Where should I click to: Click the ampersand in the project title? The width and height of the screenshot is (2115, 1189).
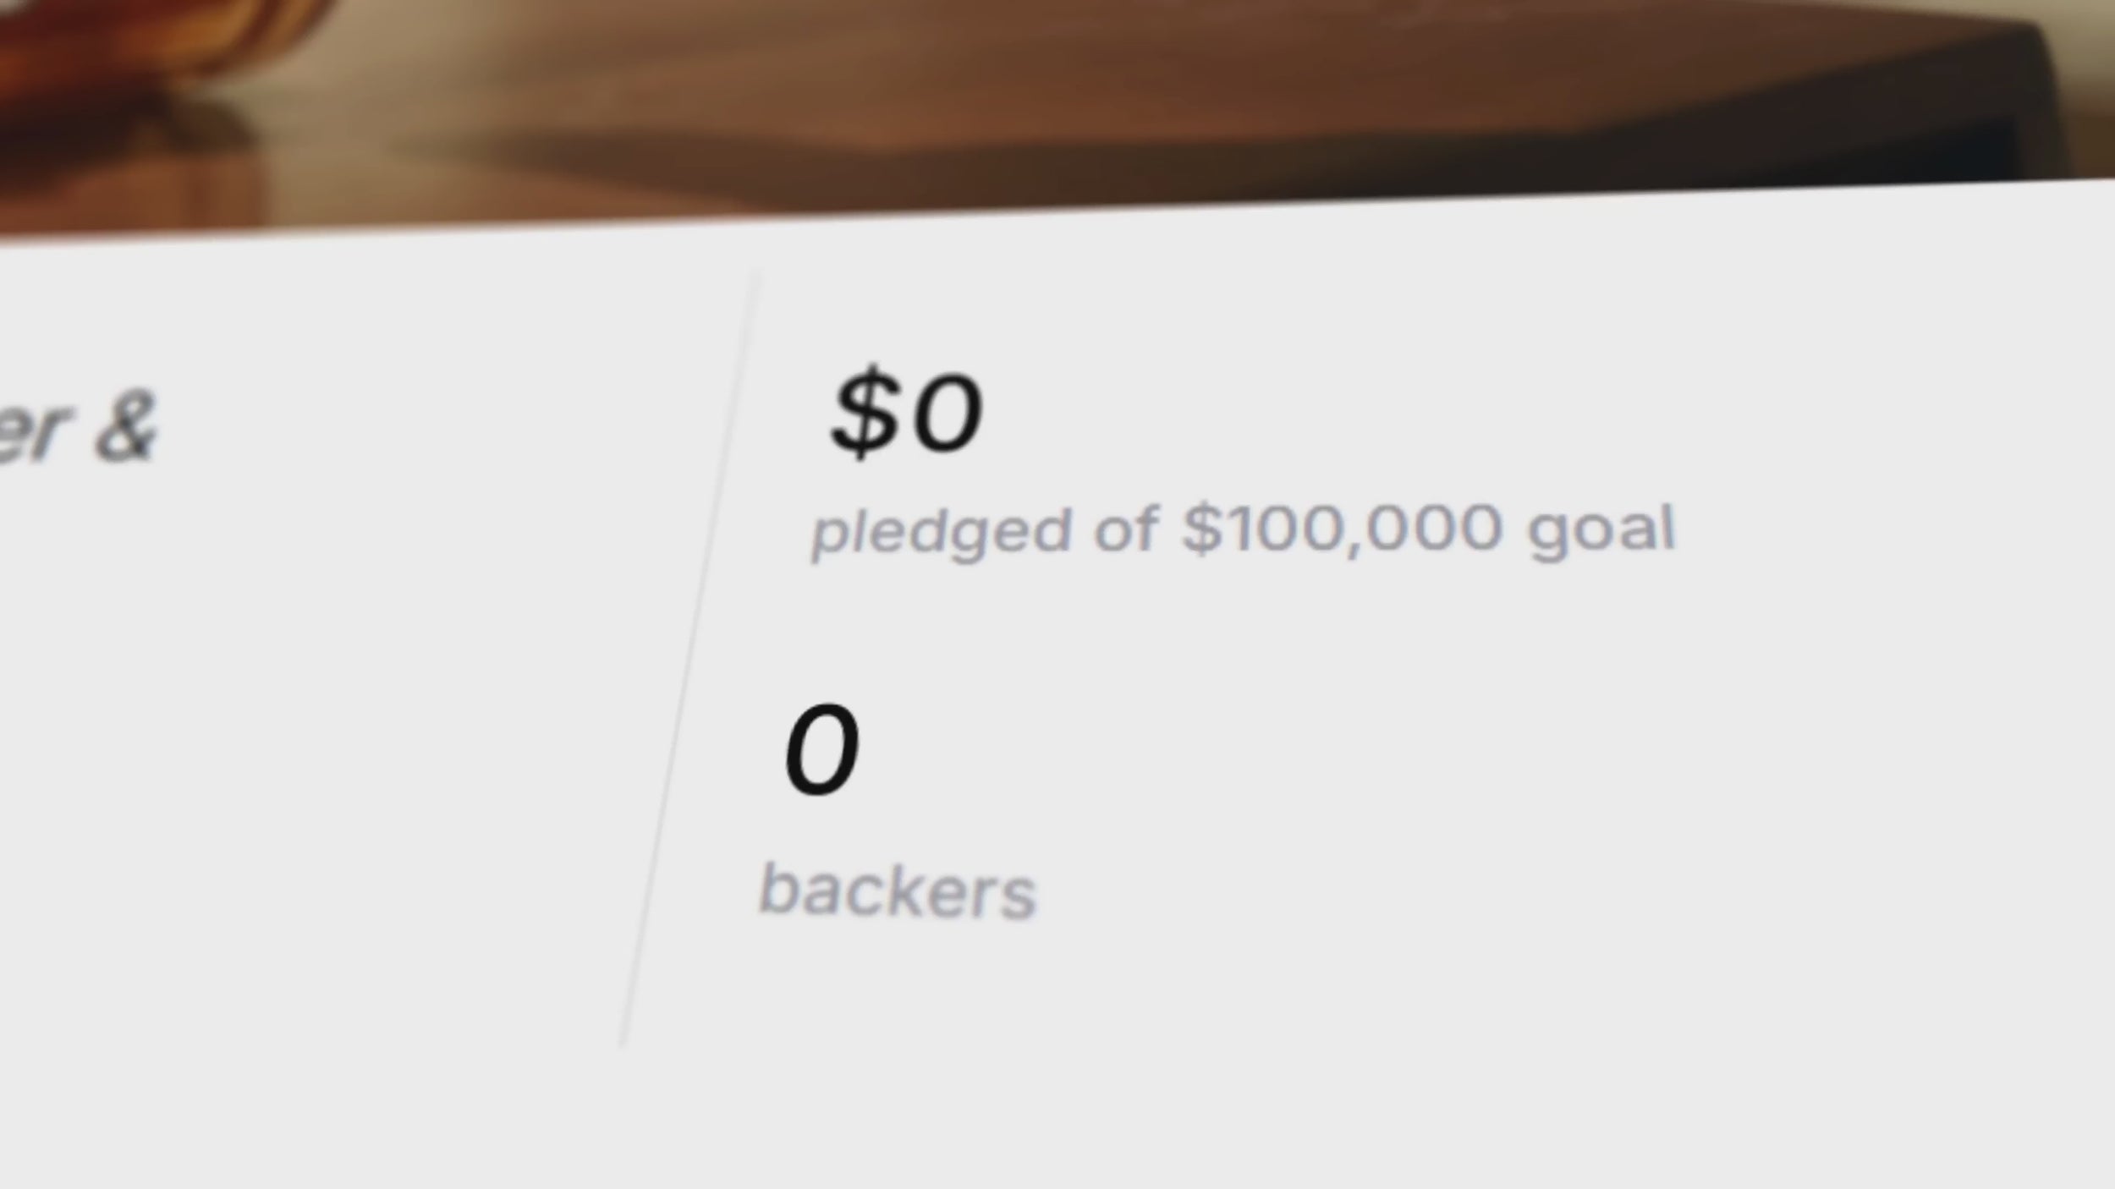[x=127, y=426]
